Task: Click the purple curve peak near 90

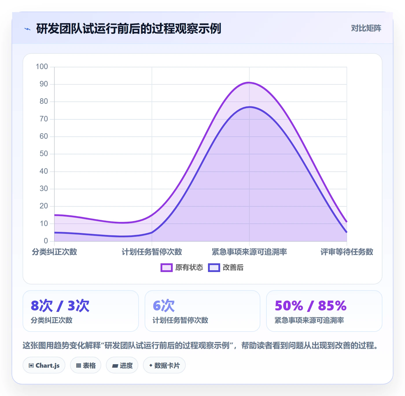Action: [249, 83]
